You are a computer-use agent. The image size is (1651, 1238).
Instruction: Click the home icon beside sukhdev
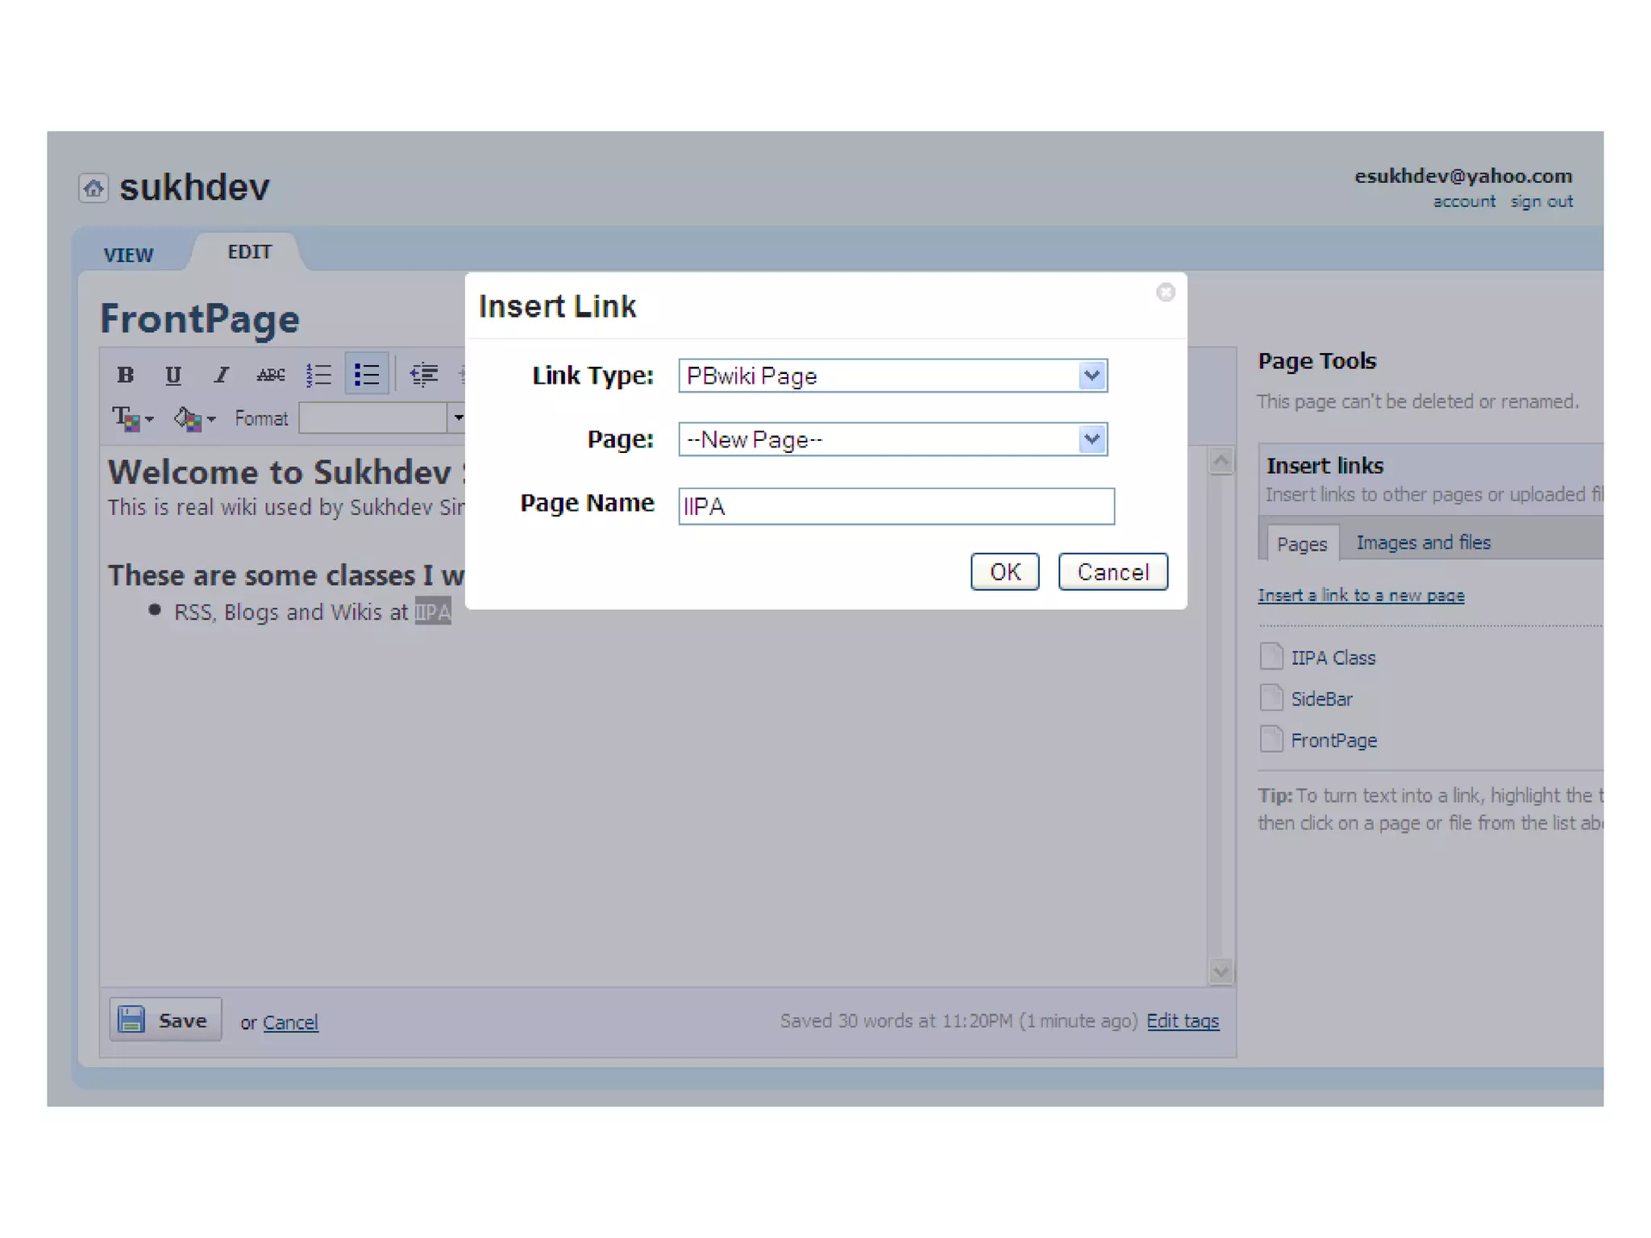pyautogui.click(x=94, y=189)
